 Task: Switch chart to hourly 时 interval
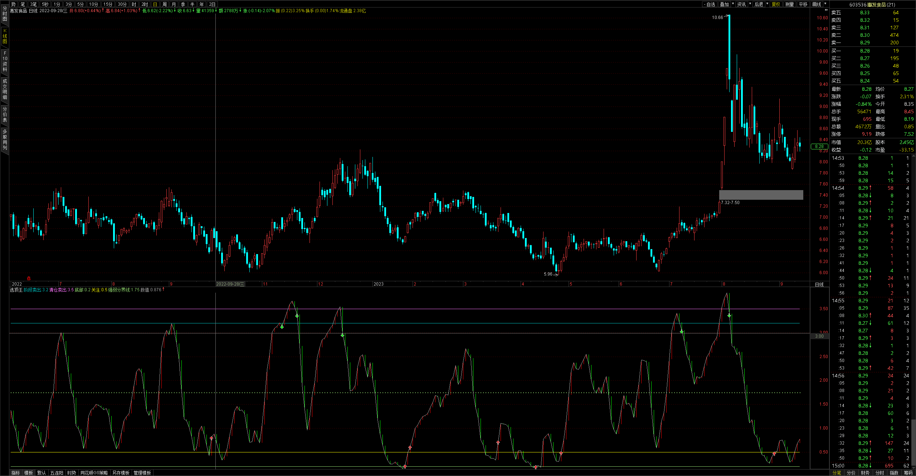[134, 4]
